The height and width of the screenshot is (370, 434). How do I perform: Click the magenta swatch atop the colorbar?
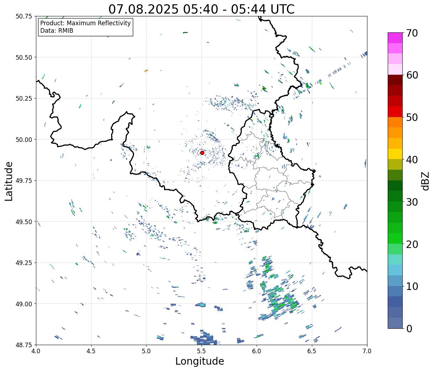point(395,38)
